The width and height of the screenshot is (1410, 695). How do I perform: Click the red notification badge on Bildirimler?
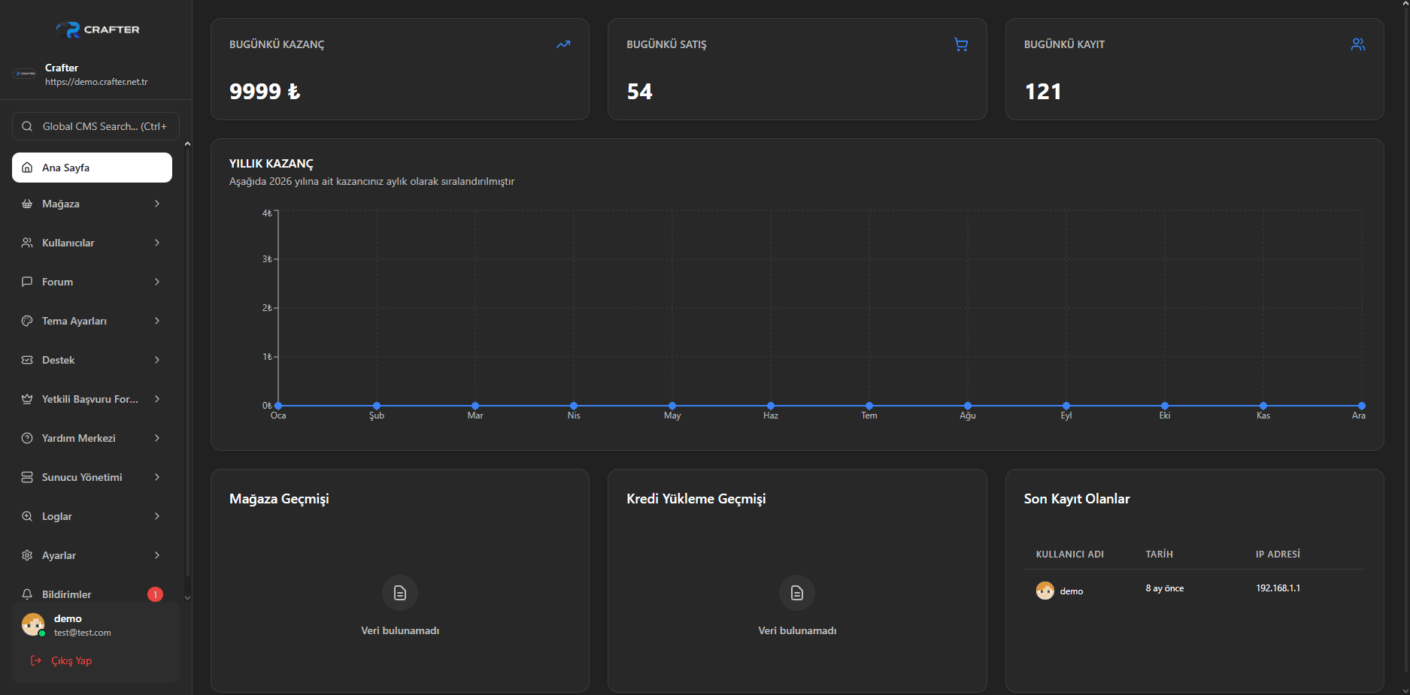click(x=155, y=594)
